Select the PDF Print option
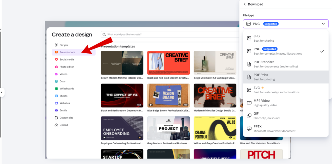This screenshot has height=164, width=332. pos(285,77)
